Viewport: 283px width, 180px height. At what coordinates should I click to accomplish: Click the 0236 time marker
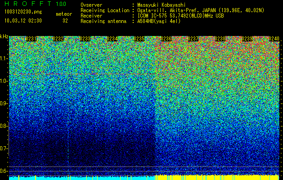click(166, 39)
